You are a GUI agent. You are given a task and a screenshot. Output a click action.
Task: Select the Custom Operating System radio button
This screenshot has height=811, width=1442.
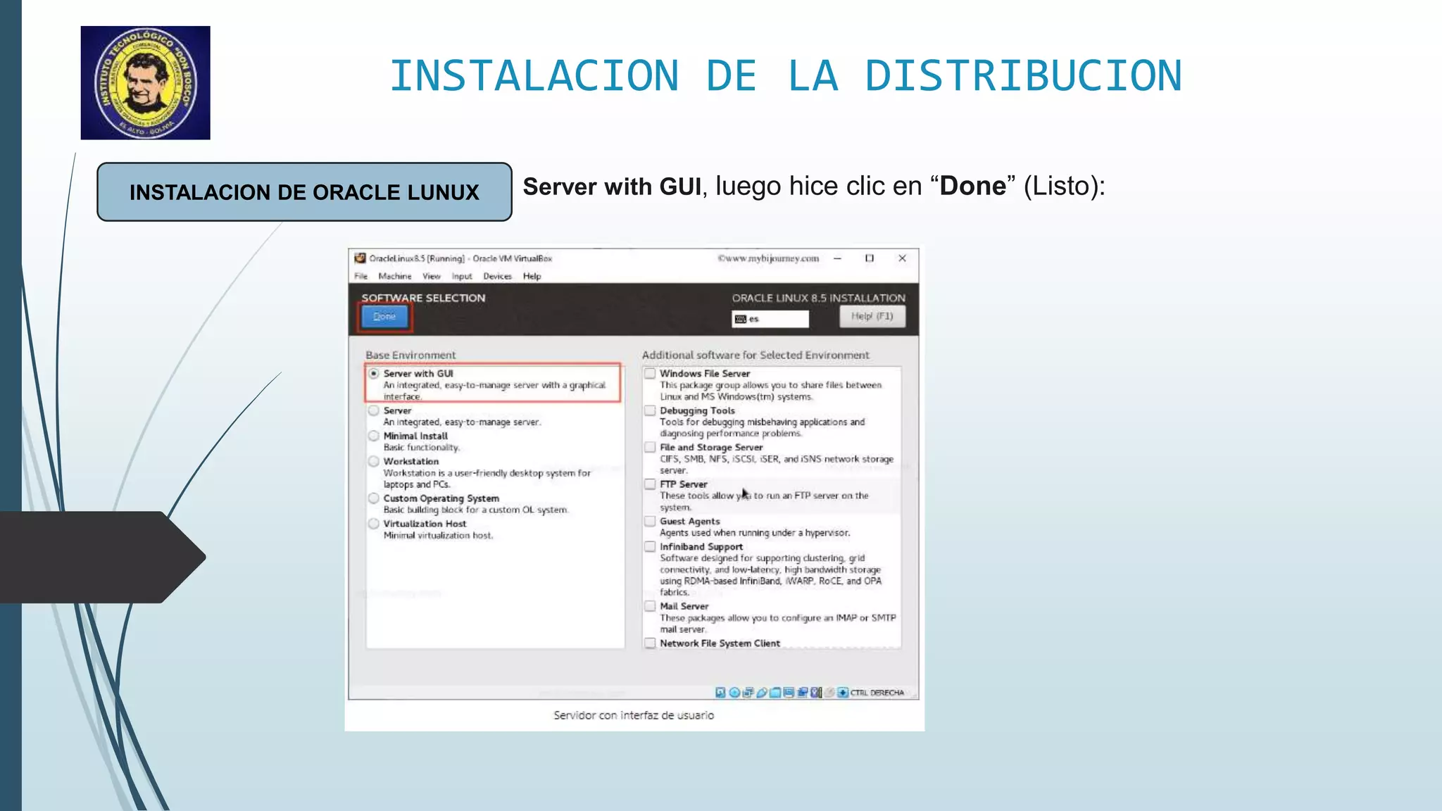[374, 498]
